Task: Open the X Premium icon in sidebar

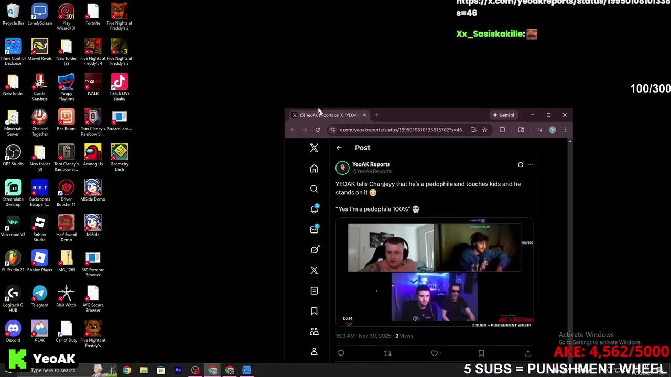Action: click(314, 270)
